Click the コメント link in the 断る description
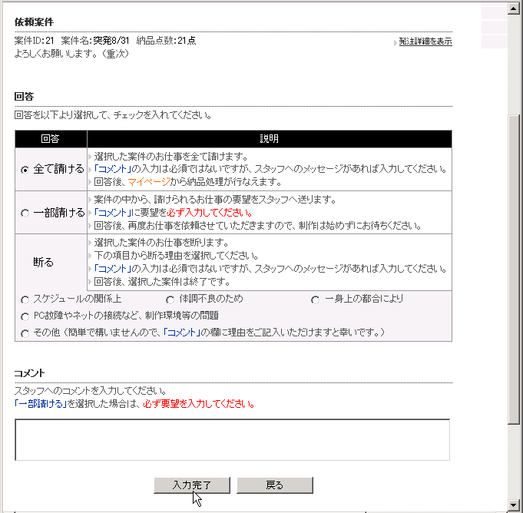Screen dimensions: 523x513 pyautogui.click(x=112, y=269)
